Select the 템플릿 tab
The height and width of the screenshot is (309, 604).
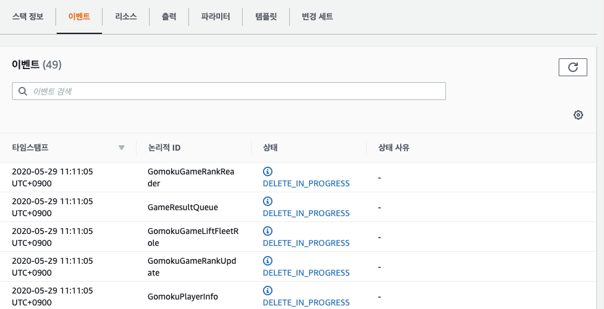[266, 17]
